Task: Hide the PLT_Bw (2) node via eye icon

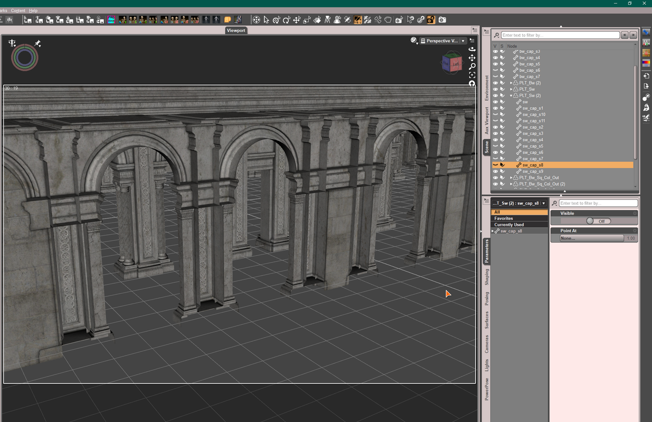Action: (495, 83)
